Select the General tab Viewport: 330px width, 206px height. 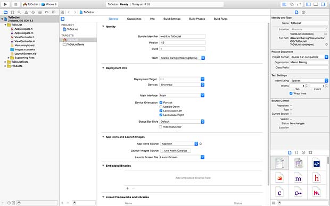113,19
